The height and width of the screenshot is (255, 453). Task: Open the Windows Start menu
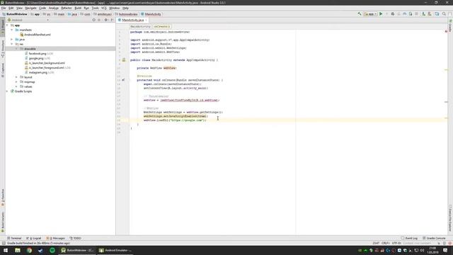6,250
